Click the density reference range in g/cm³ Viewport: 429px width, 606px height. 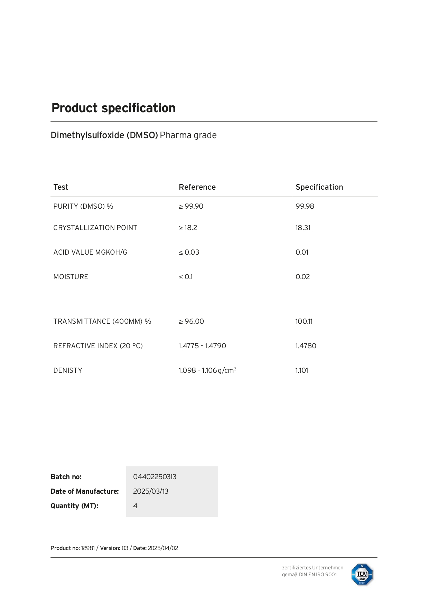click(207, 370)
